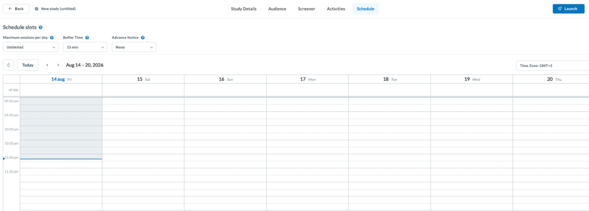Click the 14 aug Fri column header
Viewport: 589px width, 211px height.
click(61, 79)
